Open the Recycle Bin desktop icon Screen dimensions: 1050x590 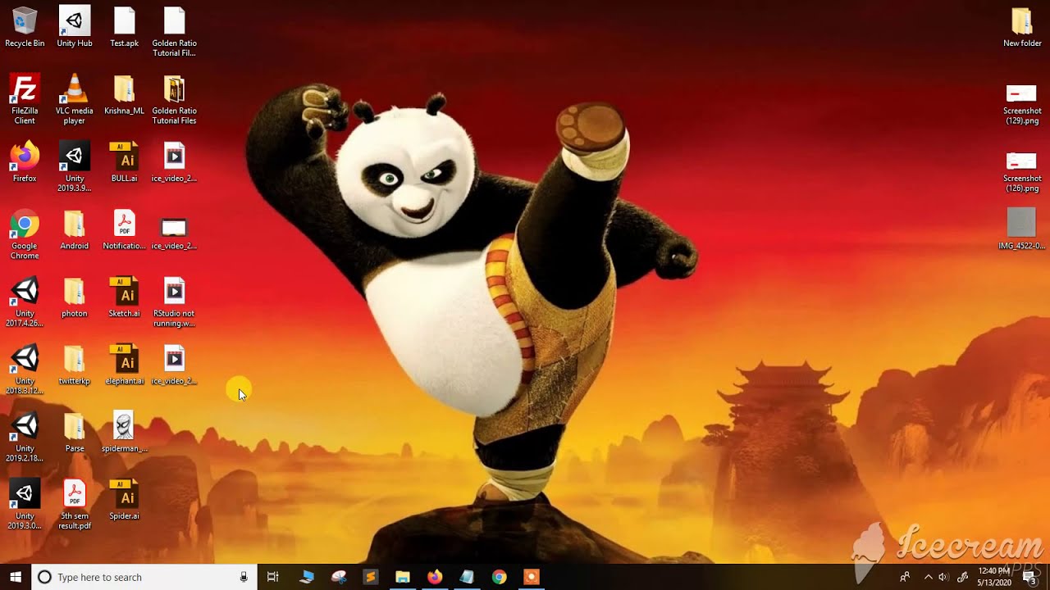[x=25, y=27]
